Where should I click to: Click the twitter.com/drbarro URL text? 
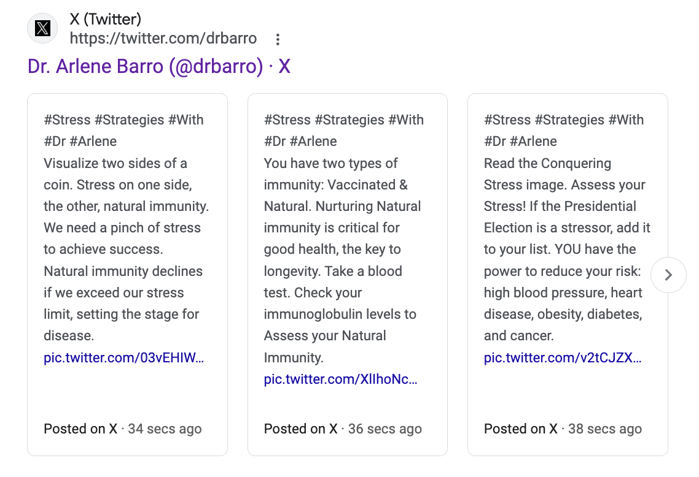click(163, 38)
